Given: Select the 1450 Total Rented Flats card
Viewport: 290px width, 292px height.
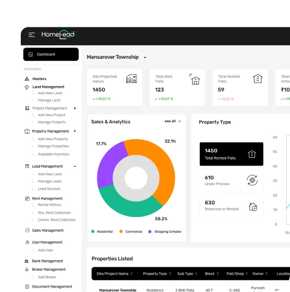Looking at the screenshot, I should coord(231,154).
